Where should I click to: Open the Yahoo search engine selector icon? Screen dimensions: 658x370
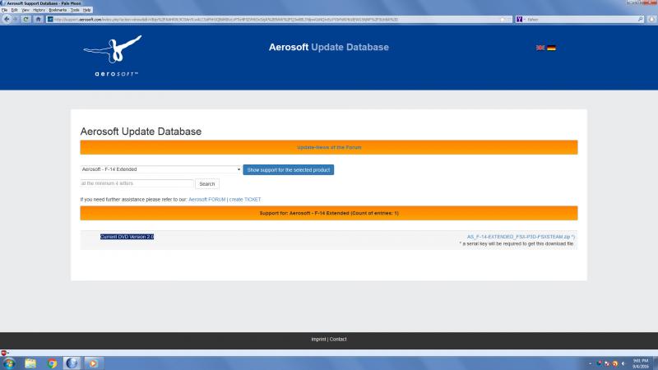[520, 19]
